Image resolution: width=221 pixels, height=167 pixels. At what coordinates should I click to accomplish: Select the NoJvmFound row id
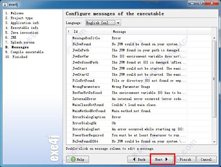(x=82, y=44)
